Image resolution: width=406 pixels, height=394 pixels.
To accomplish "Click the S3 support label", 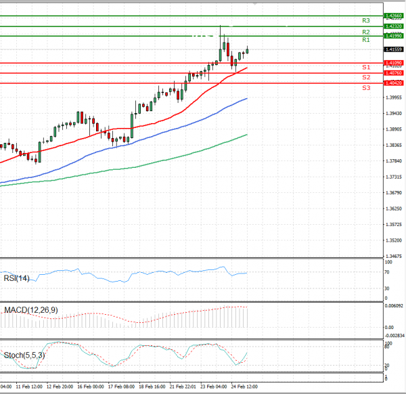I will 366,88.
